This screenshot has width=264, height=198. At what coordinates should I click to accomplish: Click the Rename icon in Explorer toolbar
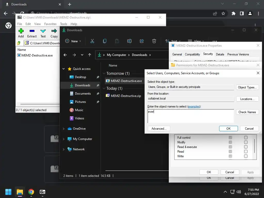[129, 41]
